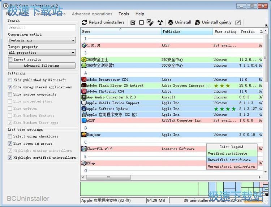The height and width of the screenshot is (207, 271).
Task: Click inside the Search text field
Action: pyautogui.click(x=42, y=27)
